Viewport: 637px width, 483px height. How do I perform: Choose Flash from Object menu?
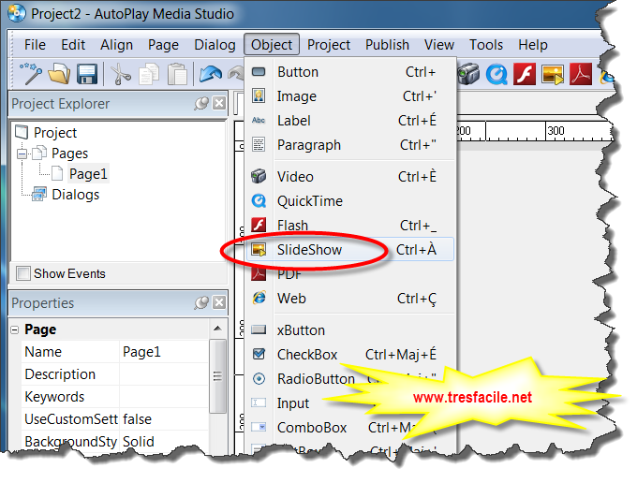[350, 226]
